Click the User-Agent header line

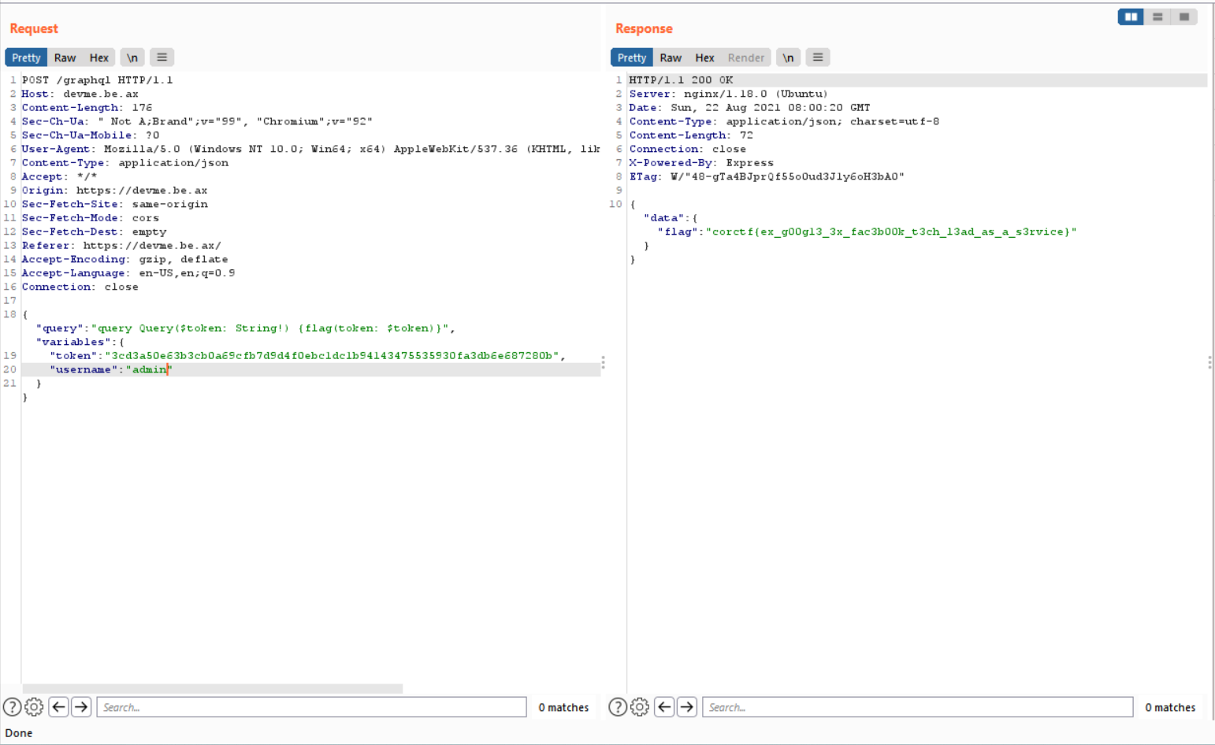(x=311, y=149)
